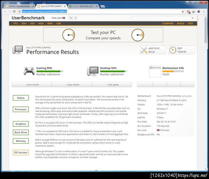Click the left clock gauge in banner
This screenshot has width=209, height=179.
point(69,35)
